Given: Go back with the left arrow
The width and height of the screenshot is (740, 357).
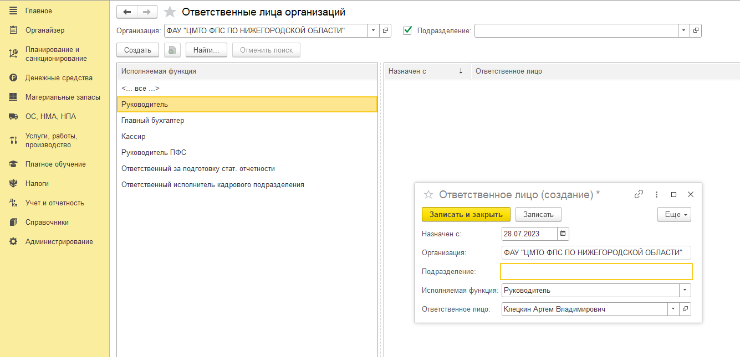Looking at the screenshot, I should click(x=127, y=12).
